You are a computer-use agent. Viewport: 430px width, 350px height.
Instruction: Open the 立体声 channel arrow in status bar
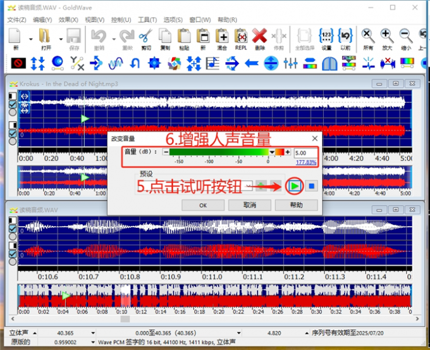point(35,334)
